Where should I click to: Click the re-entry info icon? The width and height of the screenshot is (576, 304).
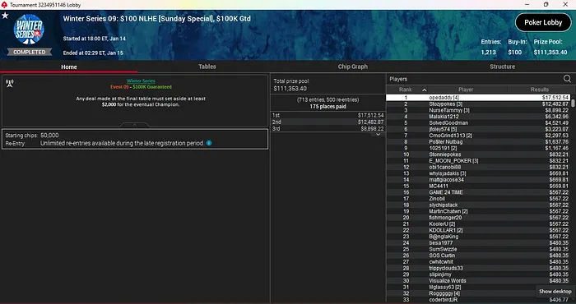(x=209, y=143)
